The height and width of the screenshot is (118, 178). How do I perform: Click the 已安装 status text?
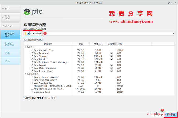tap(120, 86)
